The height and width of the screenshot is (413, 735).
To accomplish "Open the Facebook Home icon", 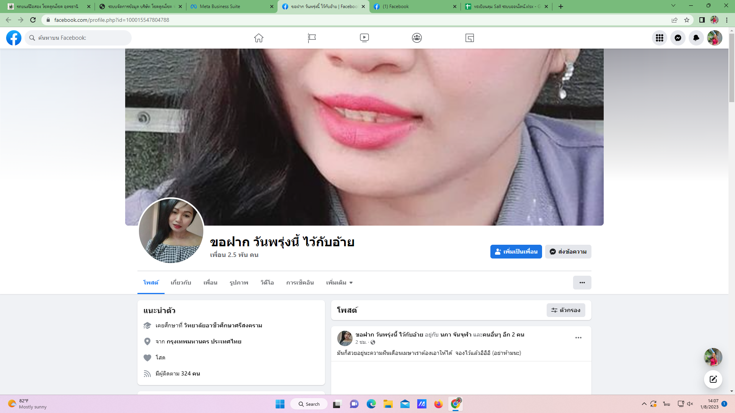I will (259, 38).
